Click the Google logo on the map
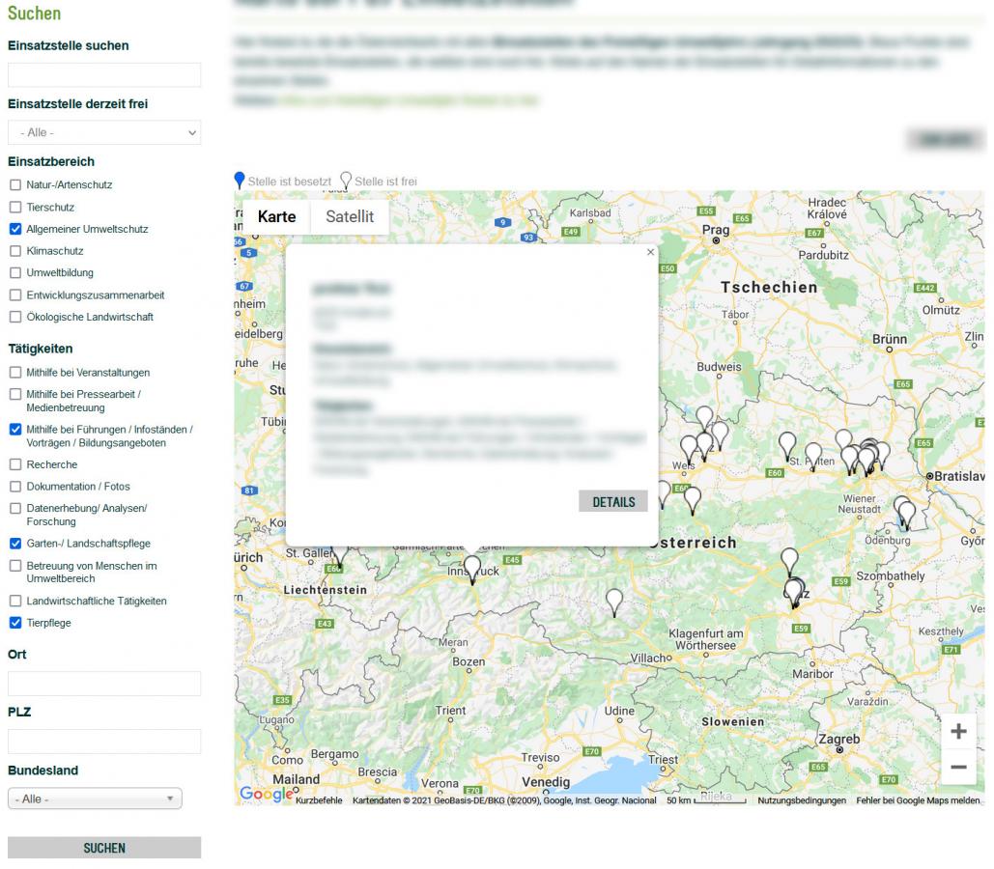 (x=267, y=794)
